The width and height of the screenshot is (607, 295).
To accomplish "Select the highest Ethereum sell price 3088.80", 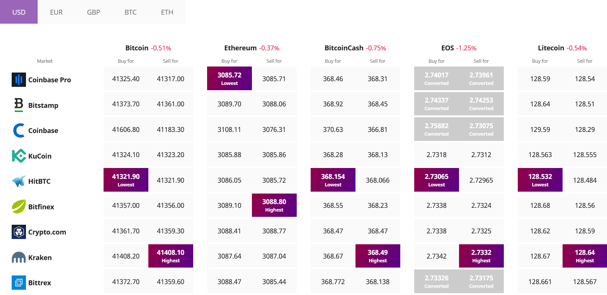I will tap(274, 205).
